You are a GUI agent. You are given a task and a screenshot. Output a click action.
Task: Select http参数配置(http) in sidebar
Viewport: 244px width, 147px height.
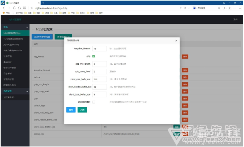pyautogui.click(x=15, y=33)
